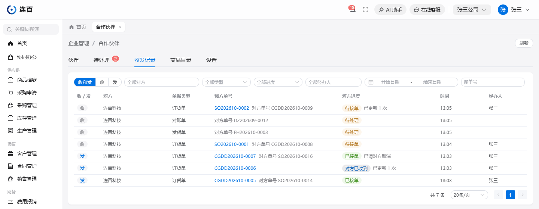Viewport: 539px width, 209px height.
Task: Select the 收和发 filter option
Action: click(x=85, y=82)
